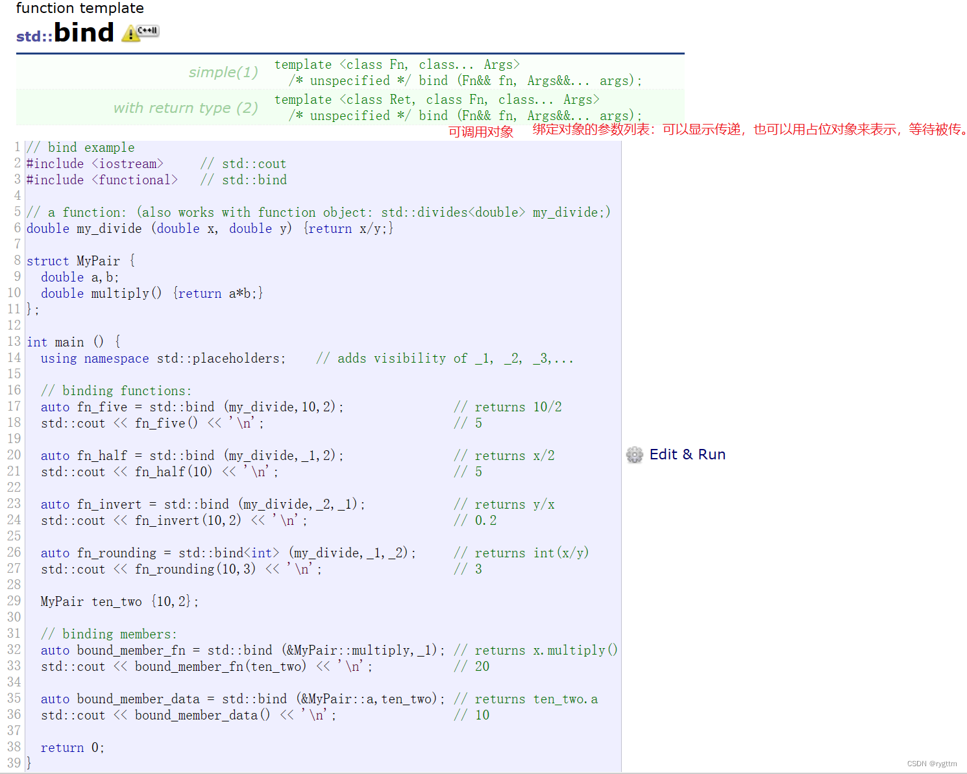Click the '// returns 10/2' comment

tap(508, 407)
